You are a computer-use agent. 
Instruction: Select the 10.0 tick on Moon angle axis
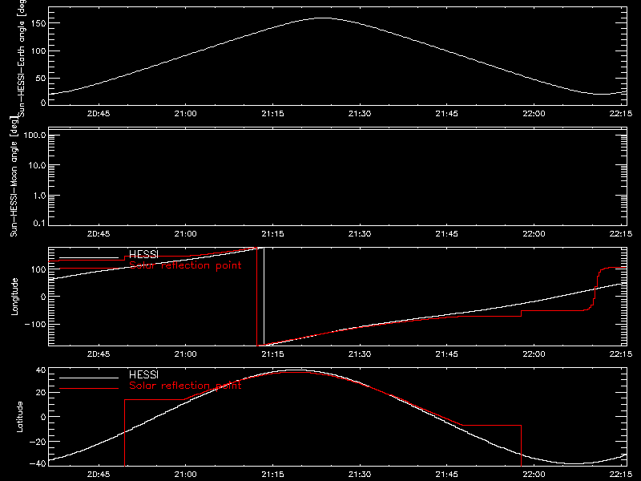pos(37,166)
